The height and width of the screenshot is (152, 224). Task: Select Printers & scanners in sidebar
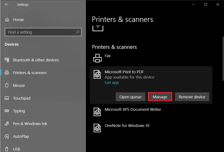click(30, 73)
